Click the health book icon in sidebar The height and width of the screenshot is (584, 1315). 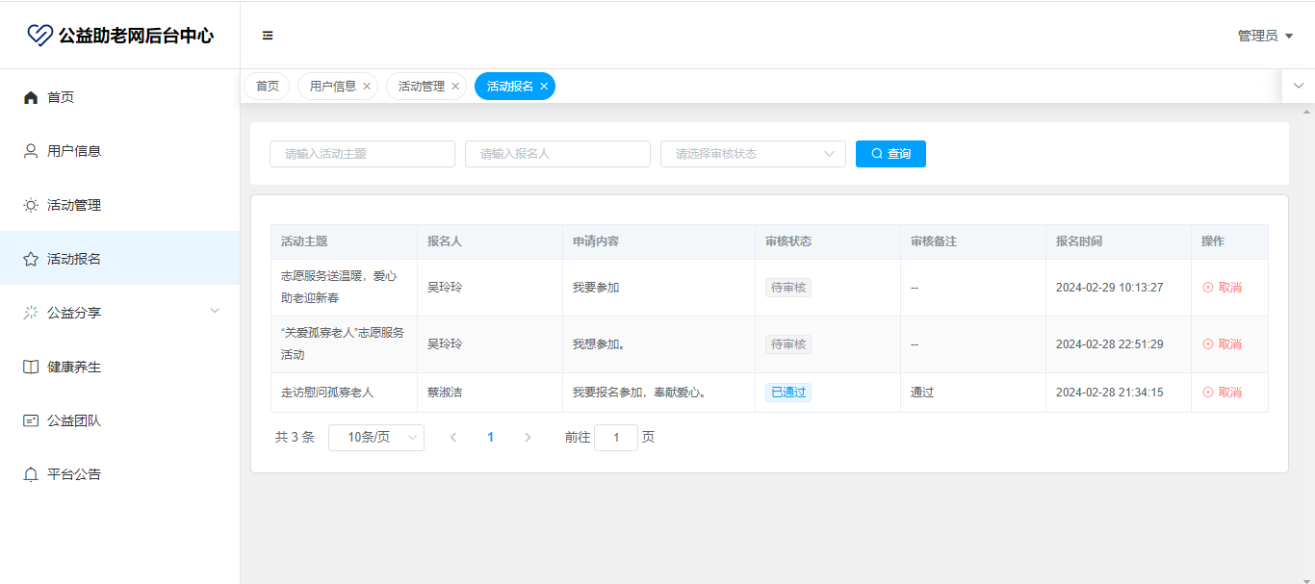pyautogui.click(x=31, y=367)
